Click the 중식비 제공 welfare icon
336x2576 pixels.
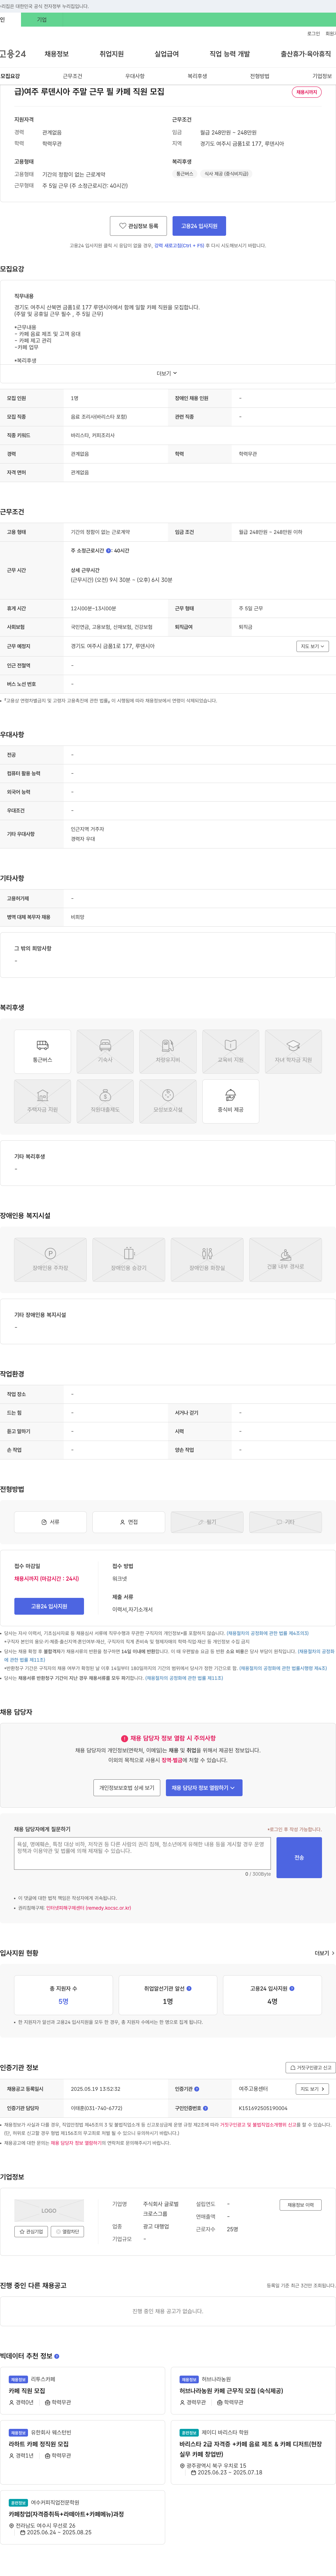[x=231, y=1102]
